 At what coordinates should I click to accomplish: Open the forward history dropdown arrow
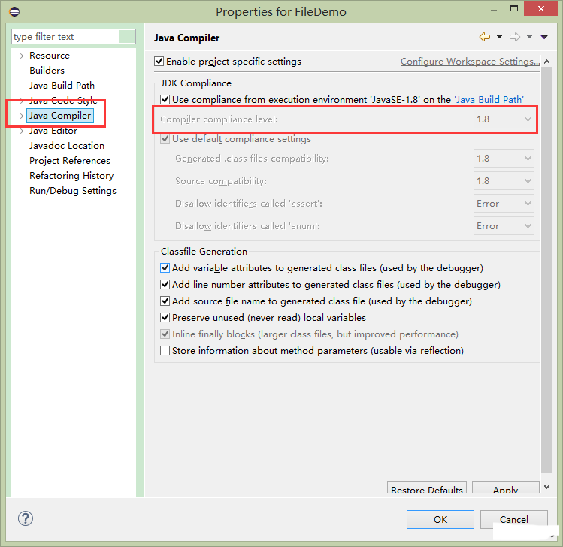(530, 37)
